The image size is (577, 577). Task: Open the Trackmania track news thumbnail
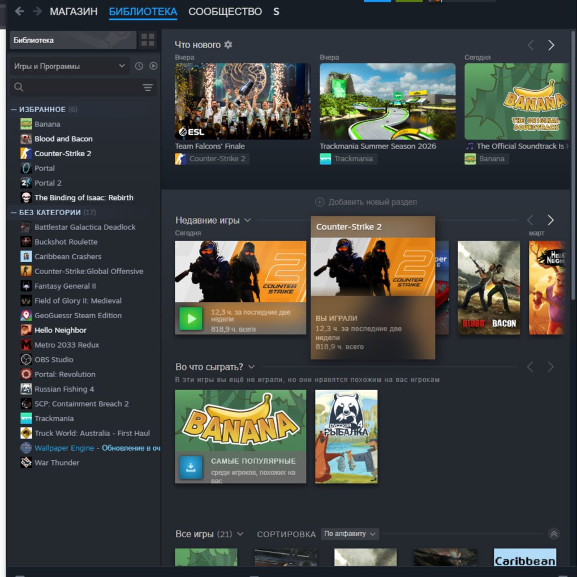387,101
